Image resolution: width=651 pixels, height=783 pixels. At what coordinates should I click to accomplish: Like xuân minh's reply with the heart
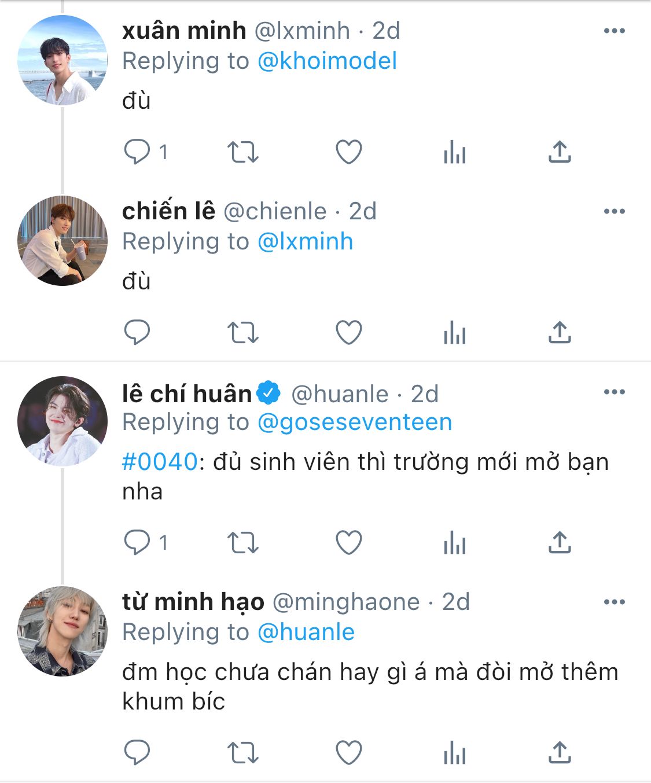click(349, 152)
